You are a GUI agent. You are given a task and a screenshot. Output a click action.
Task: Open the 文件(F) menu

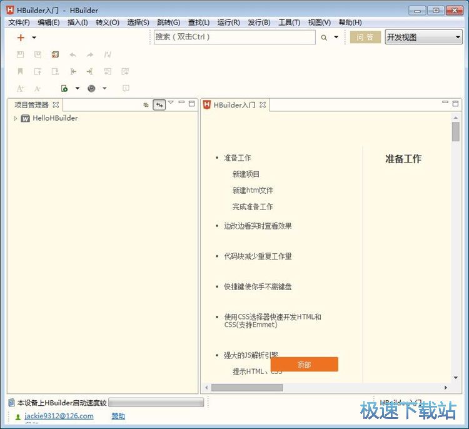tap(19, 23)
